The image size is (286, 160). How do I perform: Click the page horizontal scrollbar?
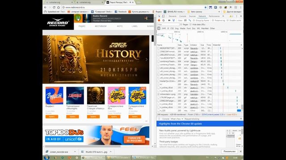(x=82, y=146)
